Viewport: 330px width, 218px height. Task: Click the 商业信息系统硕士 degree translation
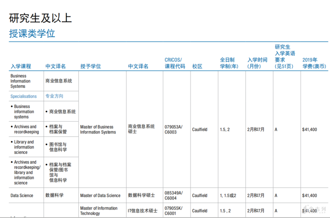141,129
